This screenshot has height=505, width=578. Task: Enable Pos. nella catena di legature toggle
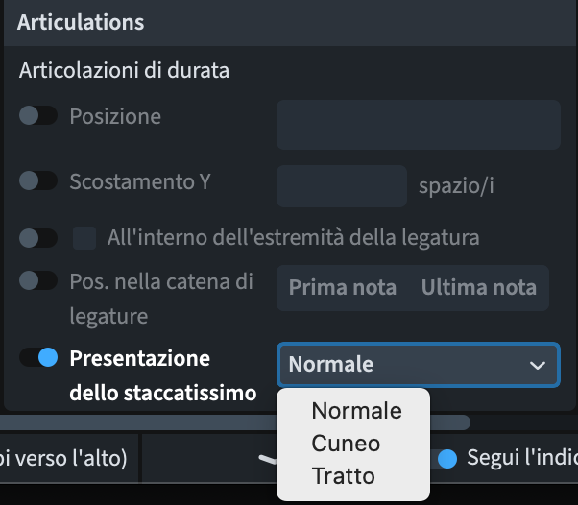38,280
